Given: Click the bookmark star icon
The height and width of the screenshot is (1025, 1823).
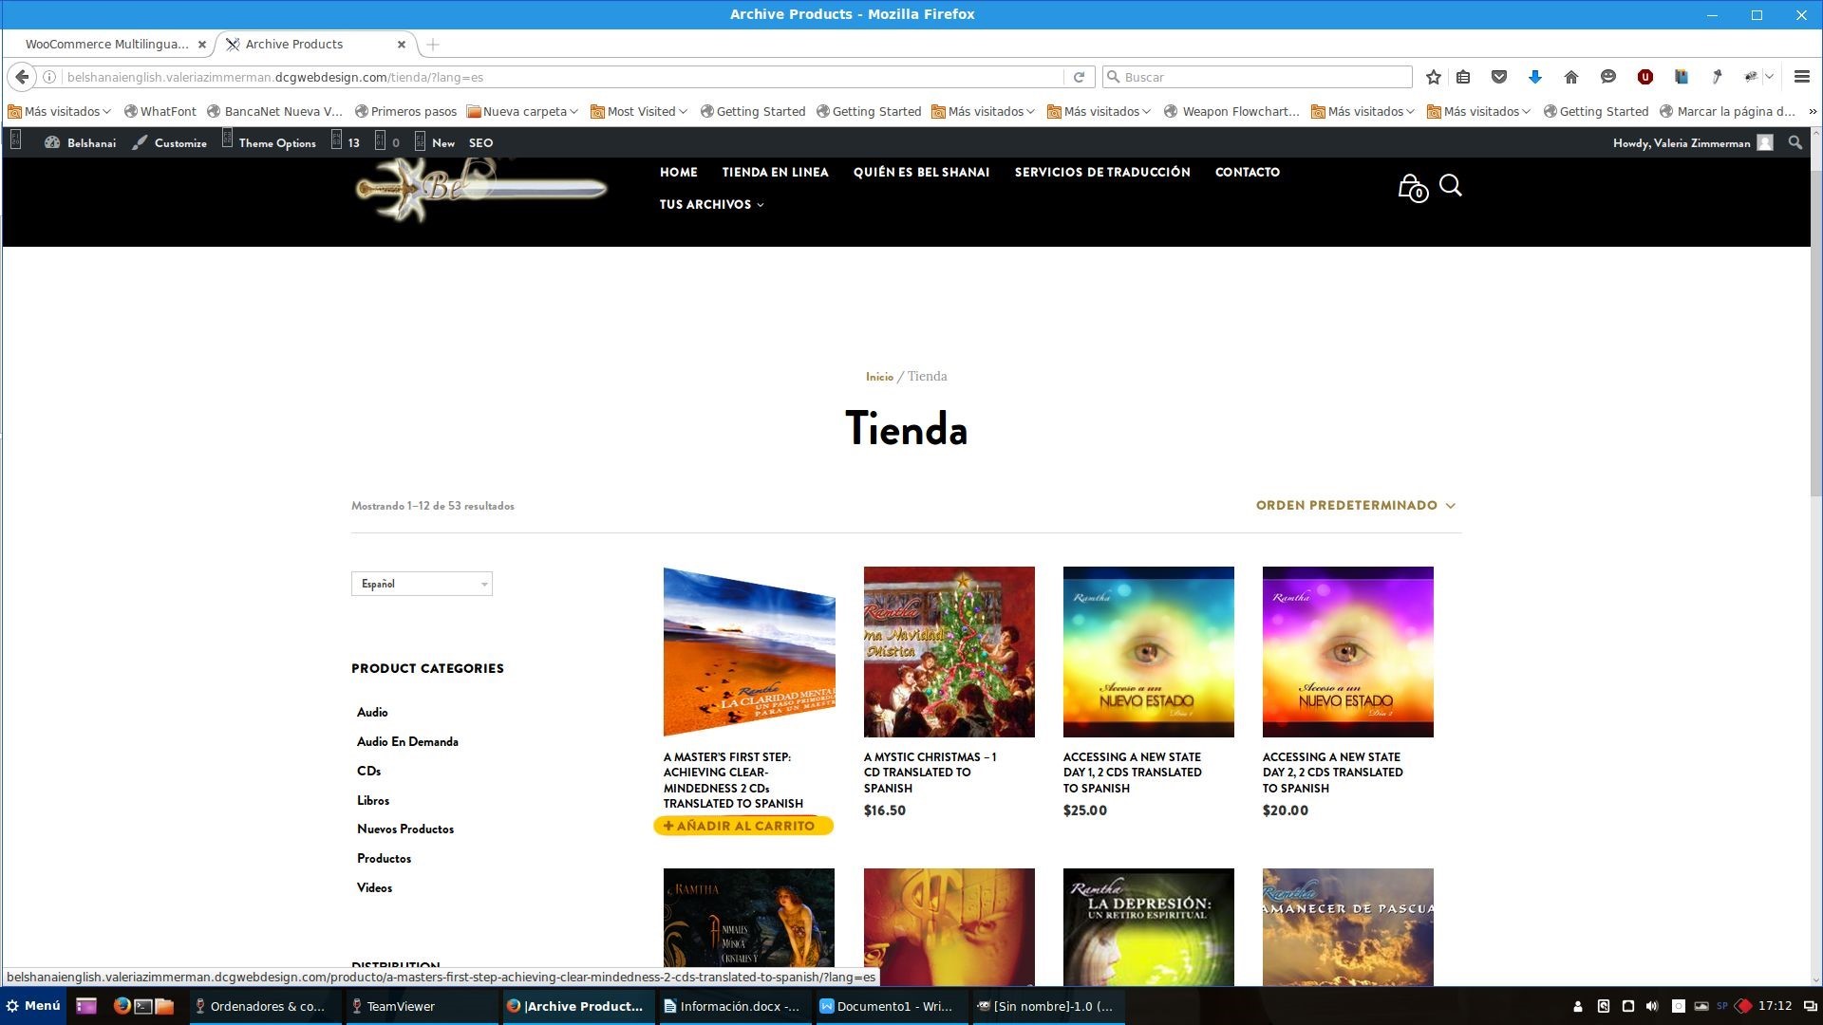Looking at the screenshot, I should [x=1434, y=77].
